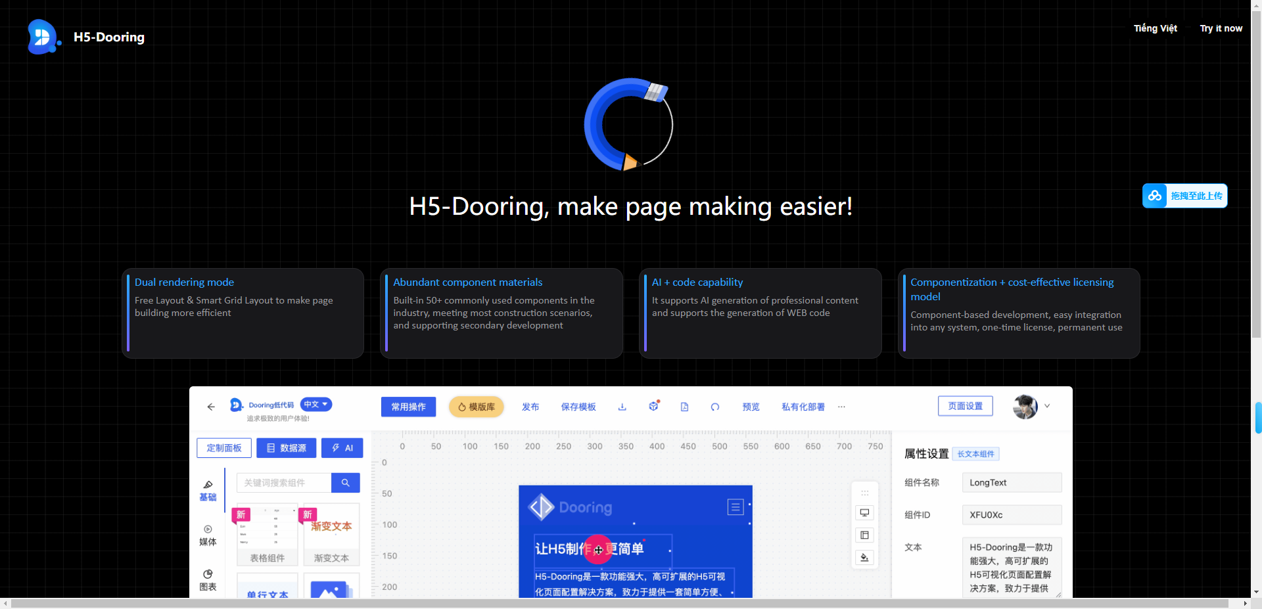This screenshot has width=1262, height=609.
Task: Select the AI + code capability card
Action: (760, 313)
